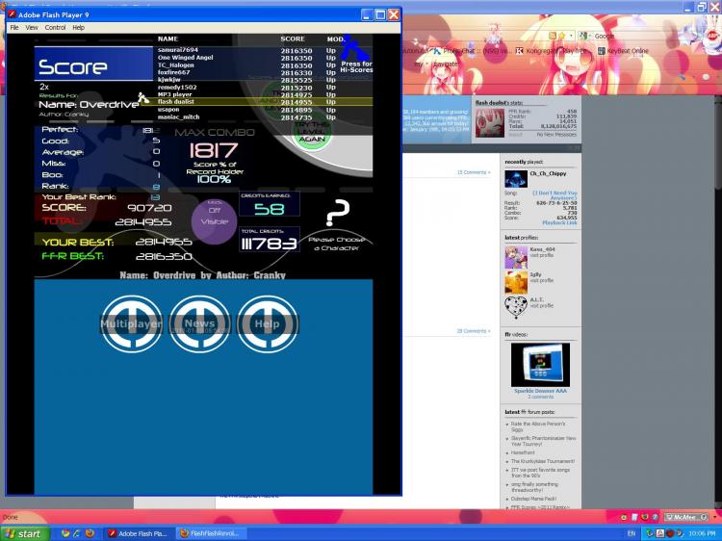Click the News circle button
The height and width of the screenshot is (541, 722).
point(199,324)
